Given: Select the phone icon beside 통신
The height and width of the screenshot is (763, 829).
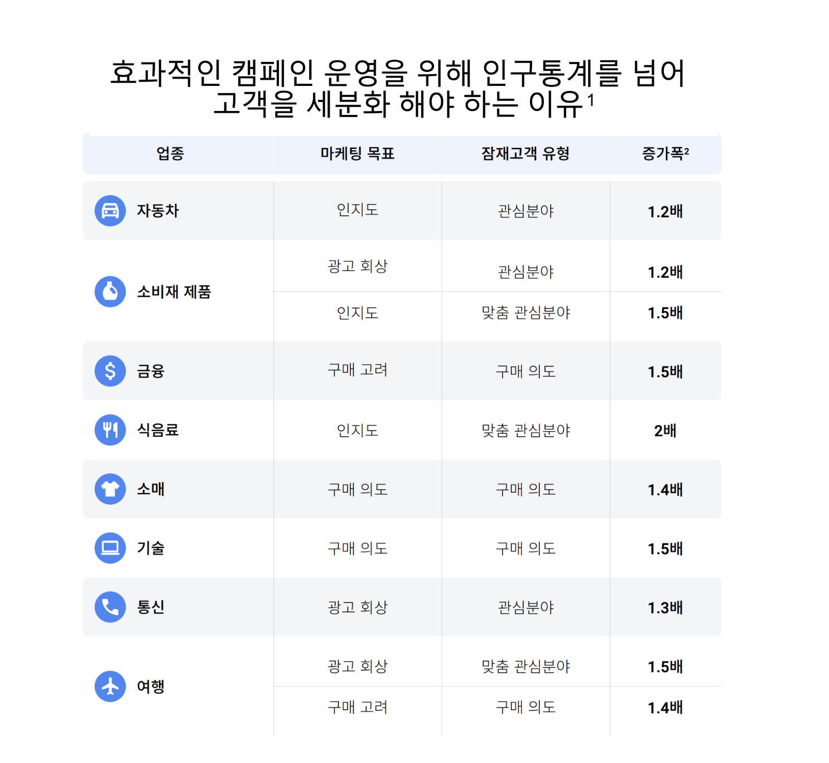Looking at the screenshot, I should click(110, 607).
